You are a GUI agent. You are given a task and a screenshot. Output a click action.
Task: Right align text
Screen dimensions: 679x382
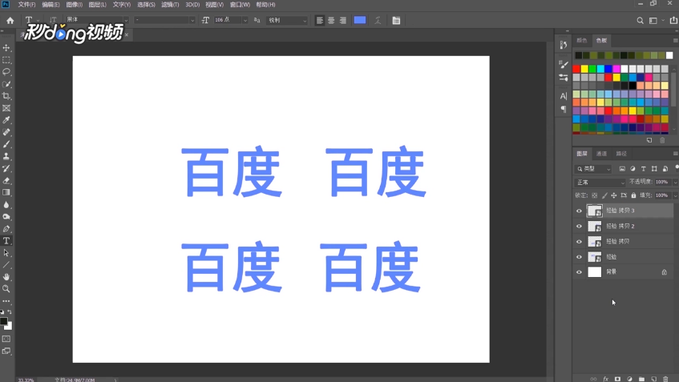click(343, 20)
